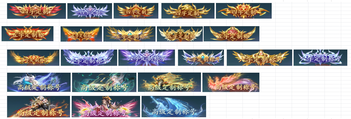This screenshot has height=119, width=351.
Task: Click the fiery warrior woman 高级定制称号 banner
Action: coord(39,107)
